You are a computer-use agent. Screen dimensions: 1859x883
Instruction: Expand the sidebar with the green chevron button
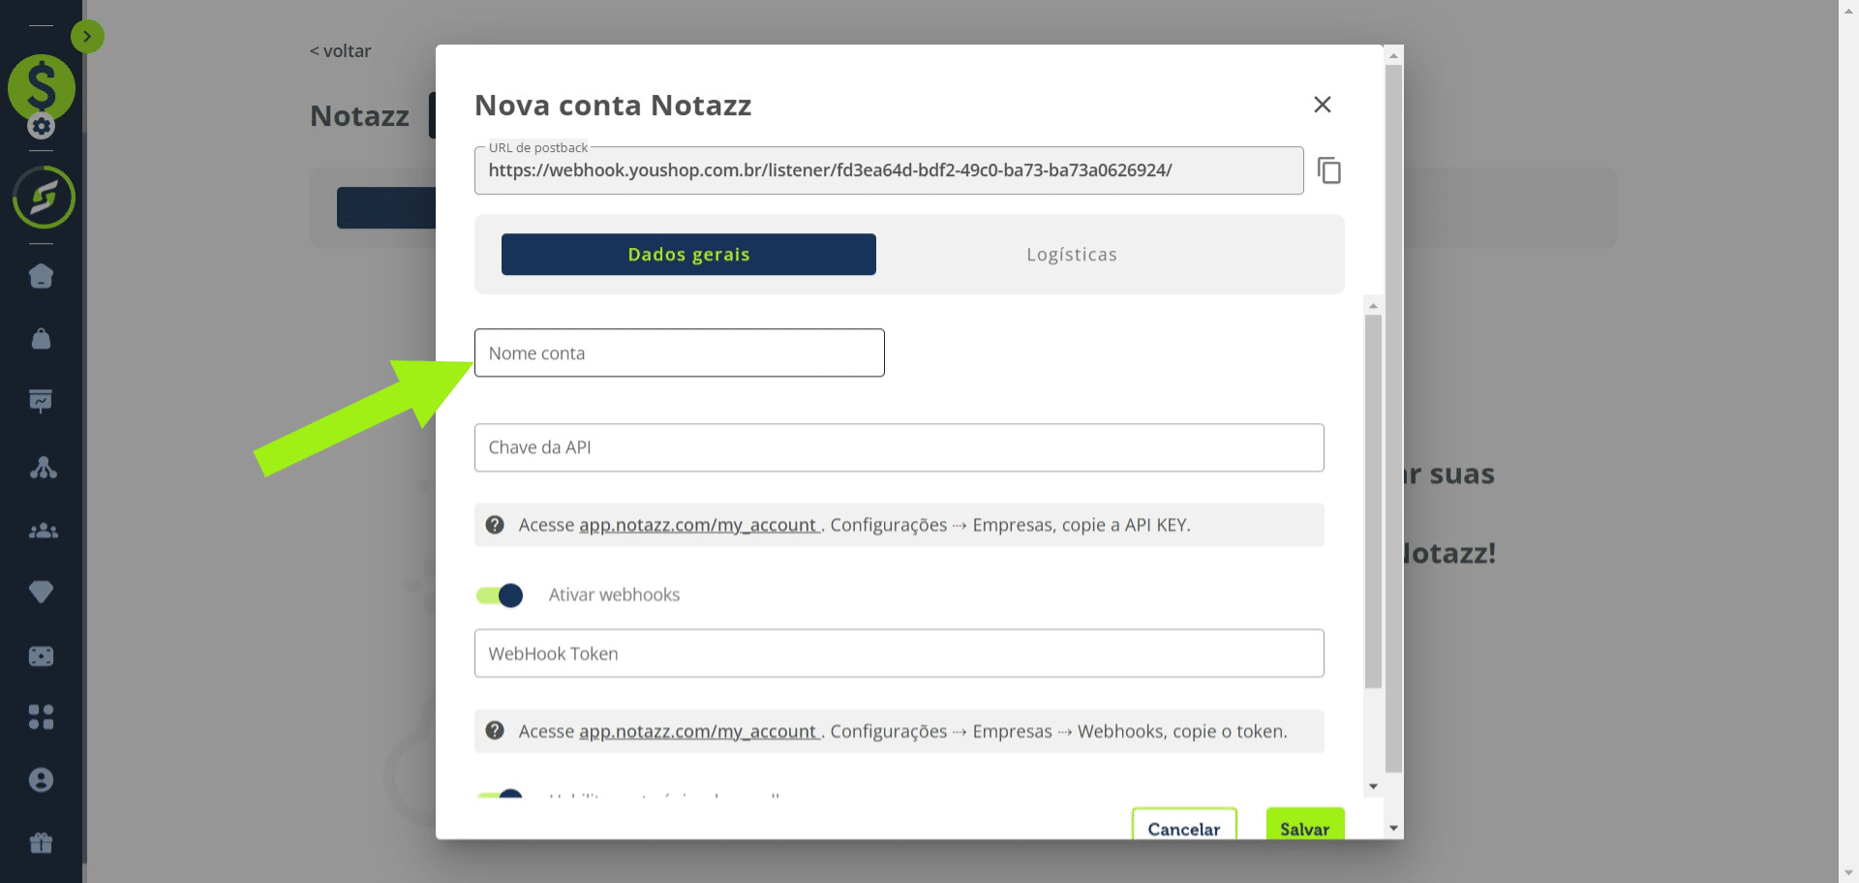click(x=87, y=37)
